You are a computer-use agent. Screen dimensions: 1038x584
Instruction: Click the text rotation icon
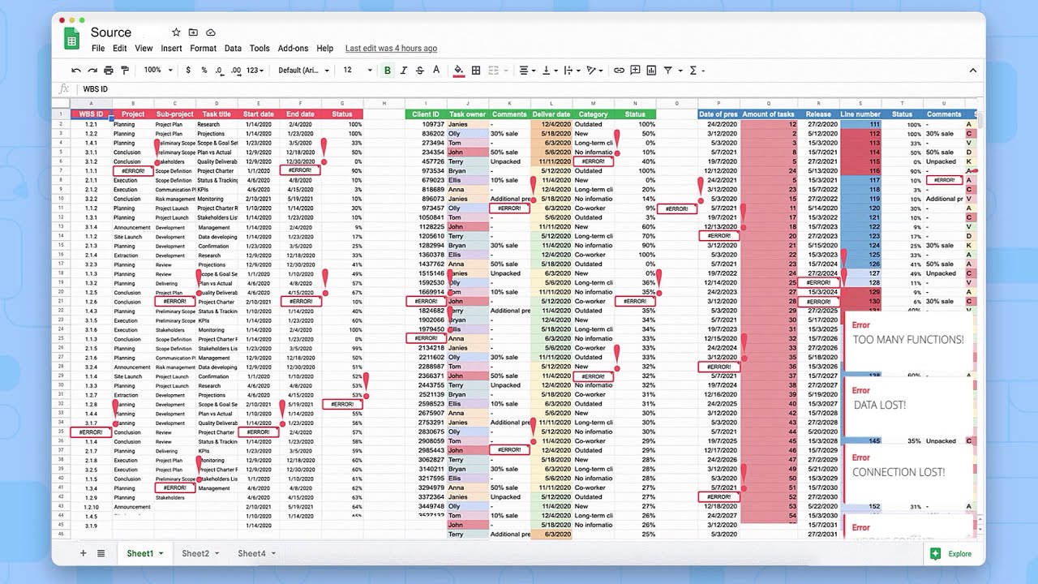coord(591,71)
